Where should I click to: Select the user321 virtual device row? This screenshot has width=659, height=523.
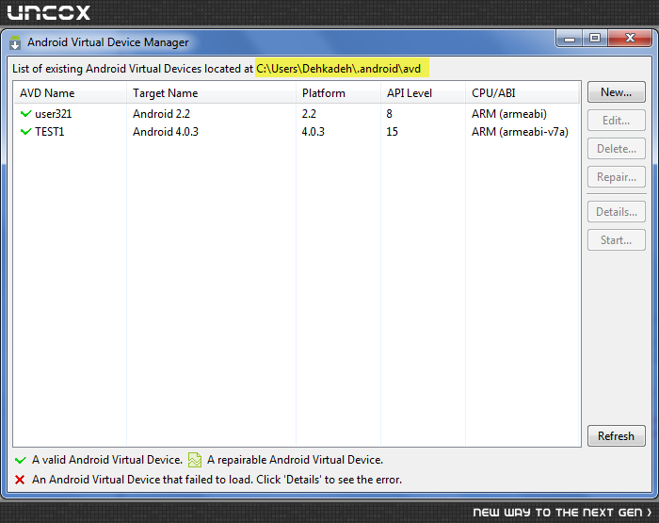tap(297, 114)
